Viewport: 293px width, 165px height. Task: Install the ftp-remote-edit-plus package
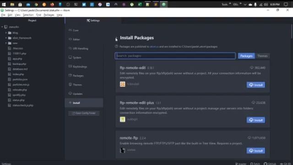[x=255, y=120]
